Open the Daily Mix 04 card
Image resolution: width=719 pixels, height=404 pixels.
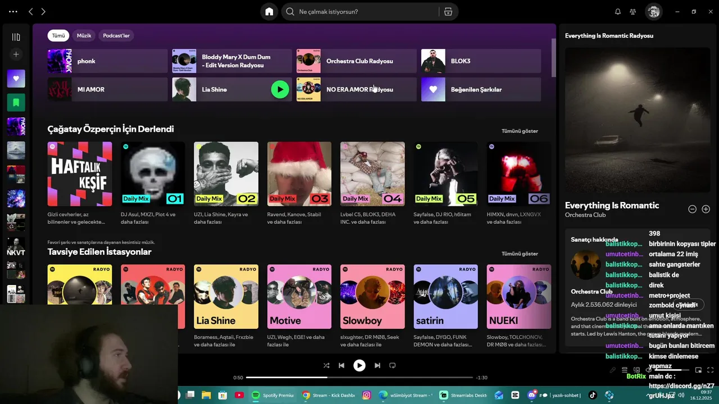click(x=372, y=184)
